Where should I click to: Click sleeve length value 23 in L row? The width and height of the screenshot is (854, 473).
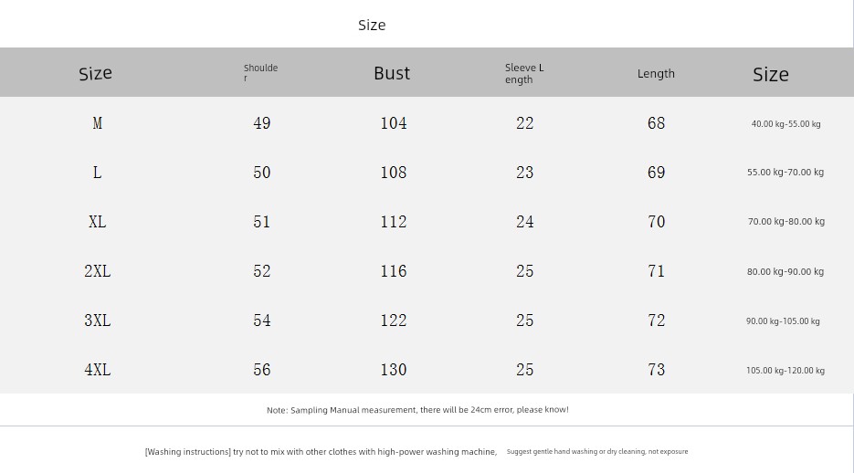tap(524, 173)
